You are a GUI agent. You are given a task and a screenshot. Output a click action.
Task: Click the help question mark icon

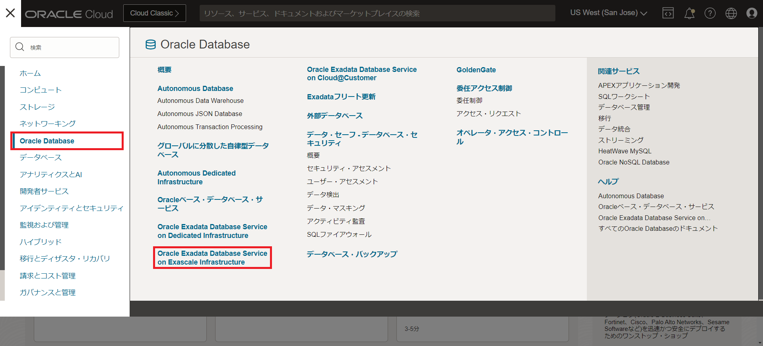[710, 13]
